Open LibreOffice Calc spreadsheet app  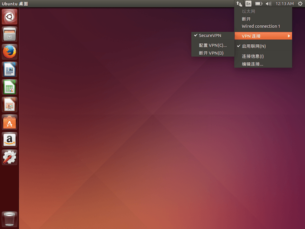pyautogui.click(x=9, y=87)
